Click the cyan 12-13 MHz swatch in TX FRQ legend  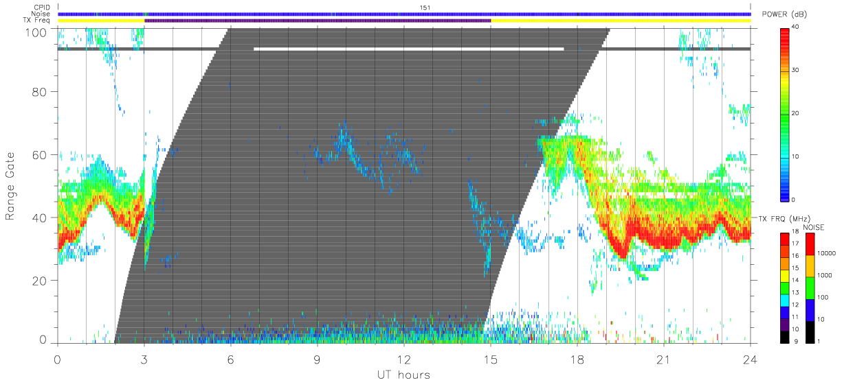point(784,300)
